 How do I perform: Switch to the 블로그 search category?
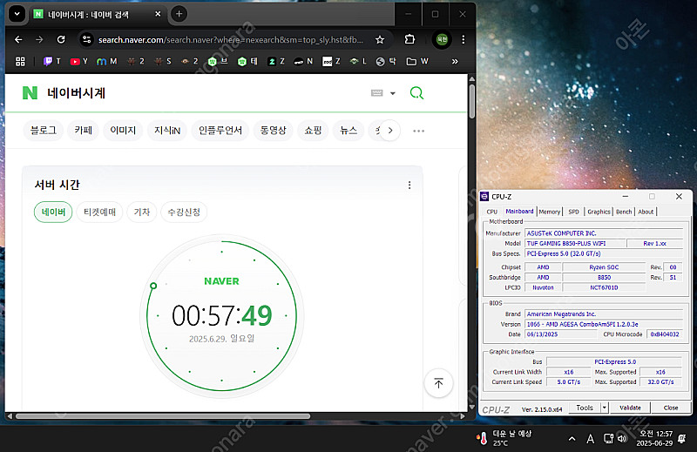coord(43,131)
